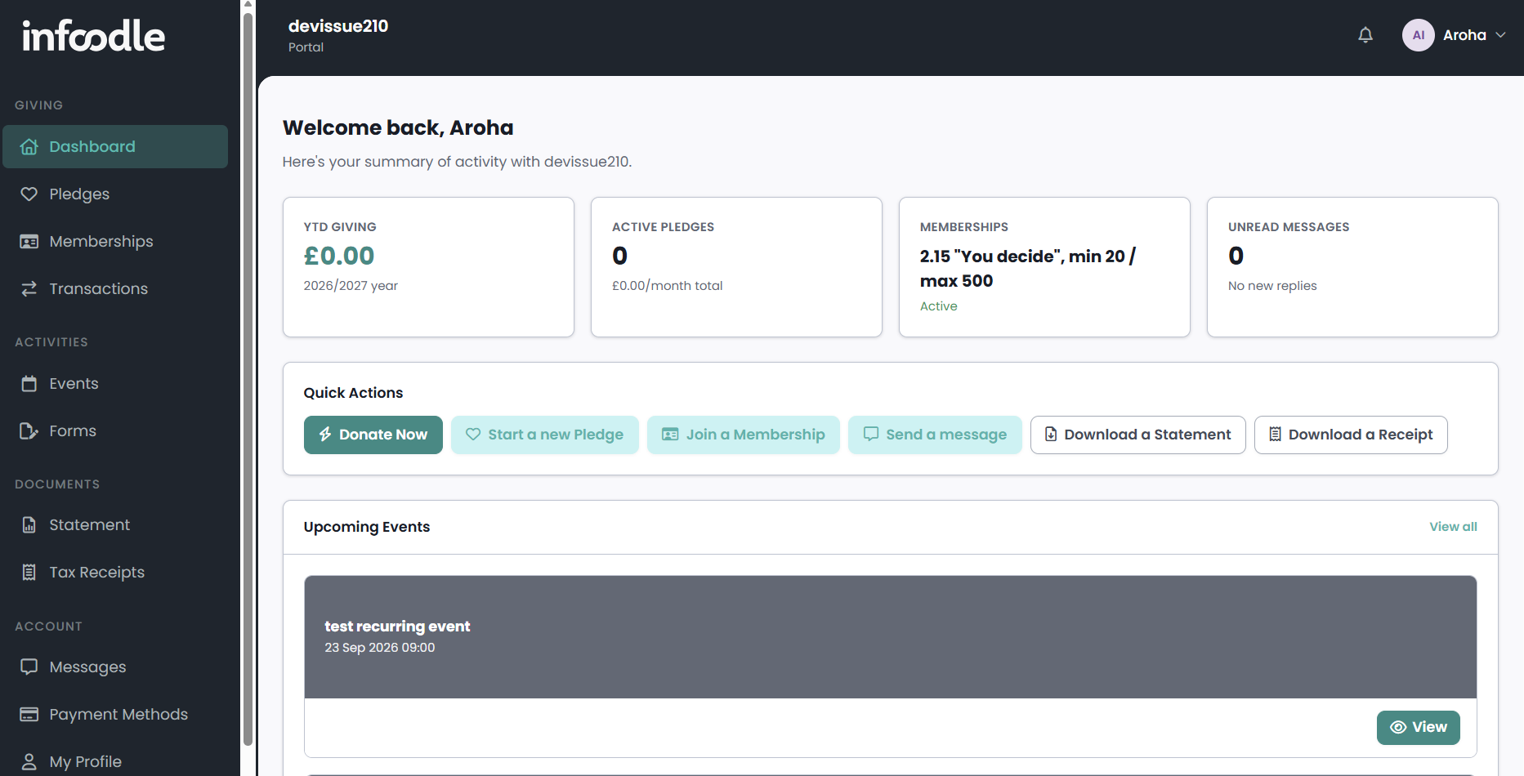The image size is (1524, 776).
Task: Click the devissue210 Portal title
Action: point(338,35)
